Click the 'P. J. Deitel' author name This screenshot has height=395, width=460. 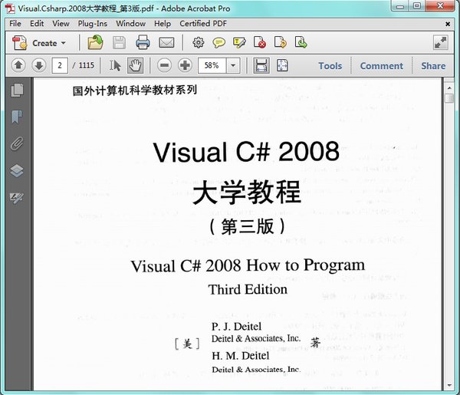click(236, 326)
